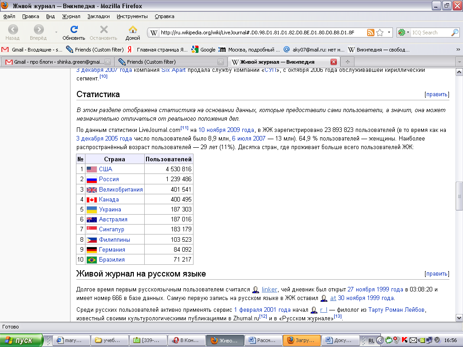Click the Wikipedia site icon in the address bar
The image size is (463, 347).
point(154,33)
